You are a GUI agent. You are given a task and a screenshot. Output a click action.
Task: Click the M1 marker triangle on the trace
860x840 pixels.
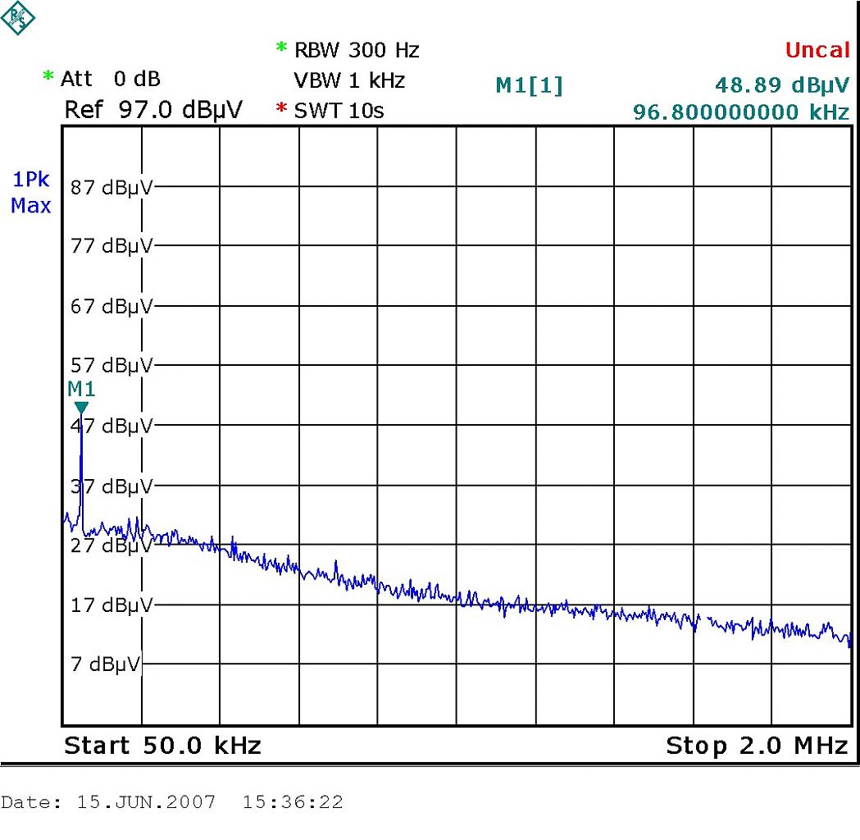click(81, 408)
